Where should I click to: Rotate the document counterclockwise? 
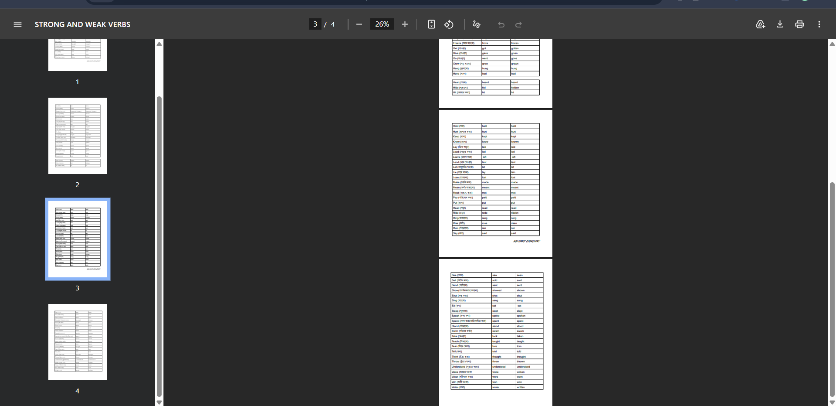(449, 24)
